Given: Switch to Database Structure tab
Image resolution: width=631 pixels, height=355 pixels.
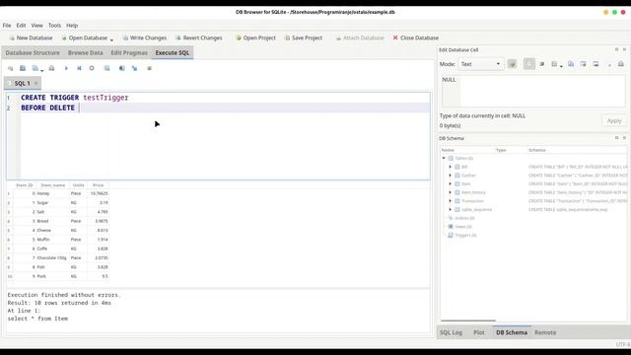Looking at the screenshot, I should point(33,52).
